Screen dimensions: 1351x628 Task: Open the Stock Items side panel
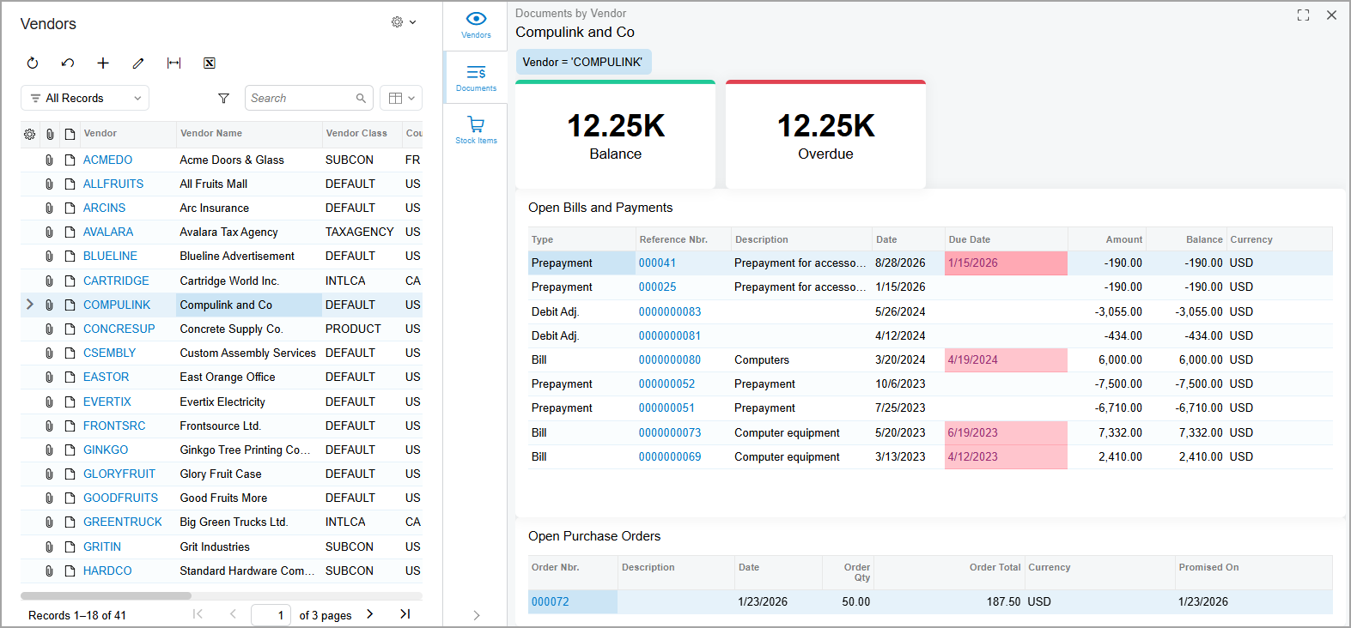click(476, 130)
